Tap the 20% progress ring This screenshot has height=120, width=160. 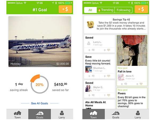(39, 84)
